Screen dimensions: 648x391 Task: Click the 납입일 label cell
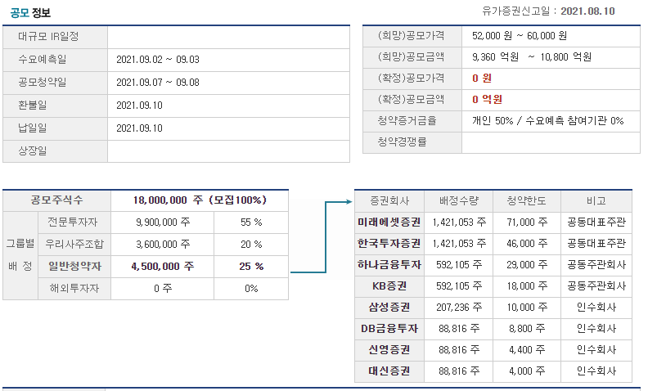click(x=55, y=128)
